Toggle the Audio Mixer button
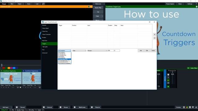This screenshot has width=198, height=111. [192, 68]
